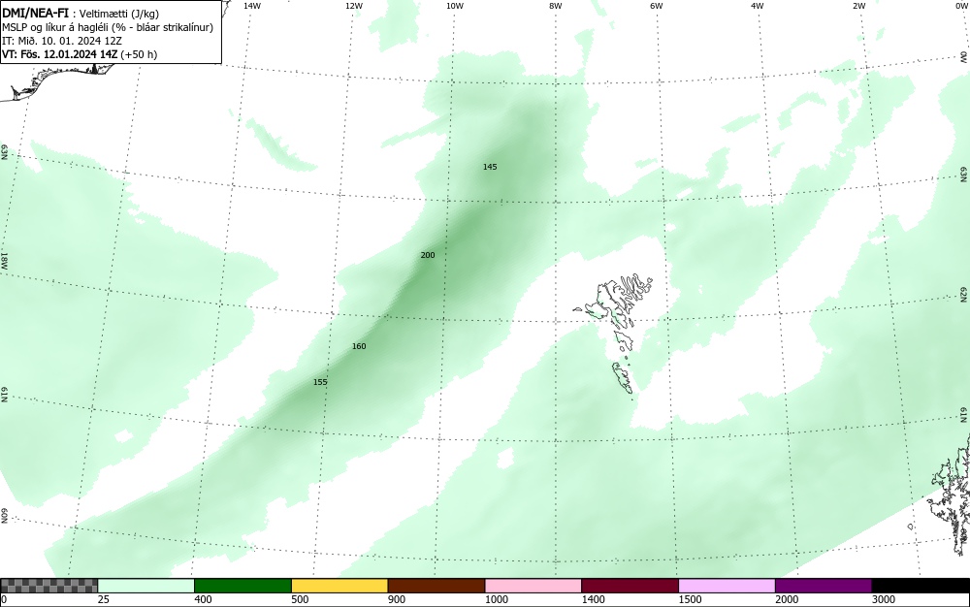Click the black above-3000 legend swatch
Viewport: 970px width, 607px height.
click(921, 586)
